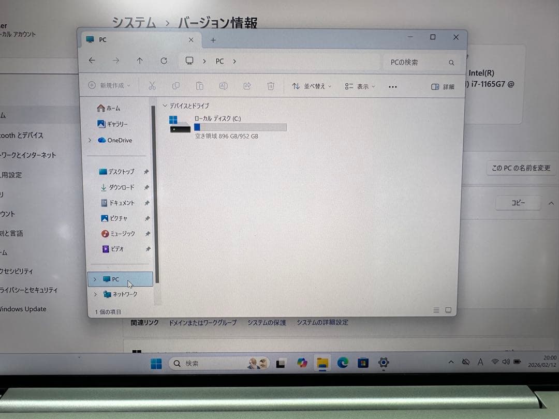Switch to large thumbnails via status bar icon
559x419 pixels.
447,310
